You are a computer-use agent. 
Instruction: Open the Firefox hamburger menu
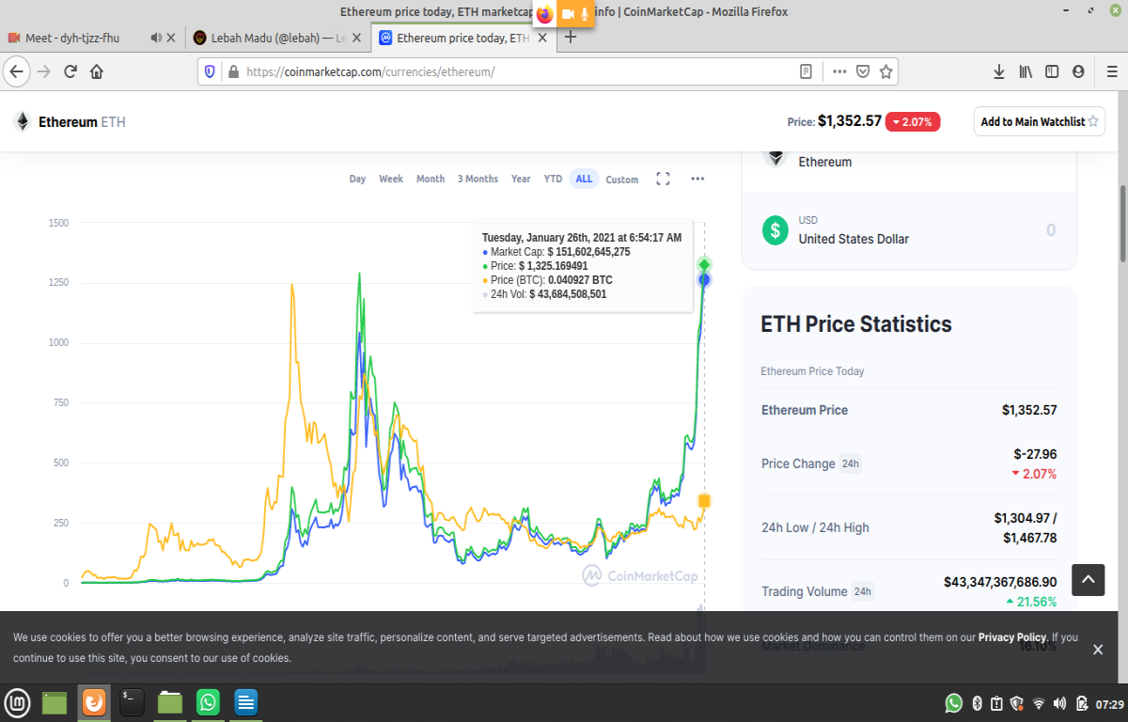pos(1112,71)
